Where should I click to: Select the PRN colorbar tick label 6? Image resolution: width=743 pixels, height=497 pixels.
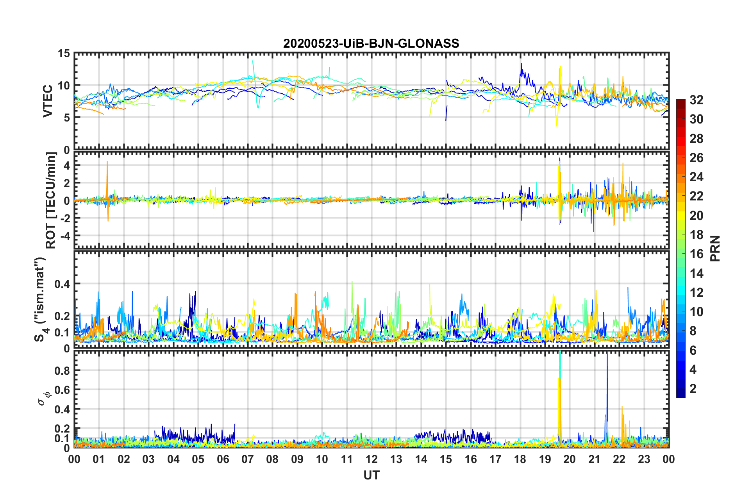(x=693, y=350)
